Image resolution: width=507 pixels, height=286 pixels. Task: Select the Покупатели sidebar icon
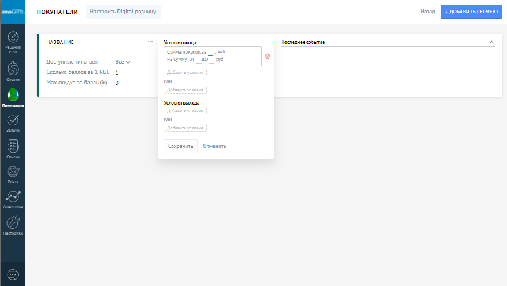[x=12, y=96]
